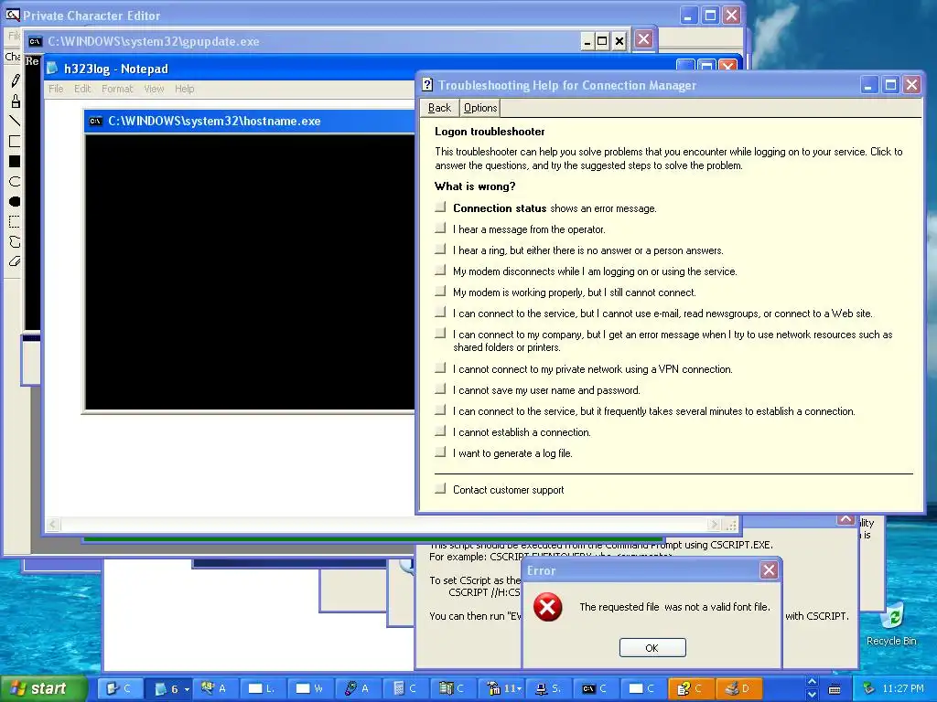The height and width of the screenshot is (702, 937).
Task: Choose 'I cannot save my user name and password'
Action: coord(440,389)
